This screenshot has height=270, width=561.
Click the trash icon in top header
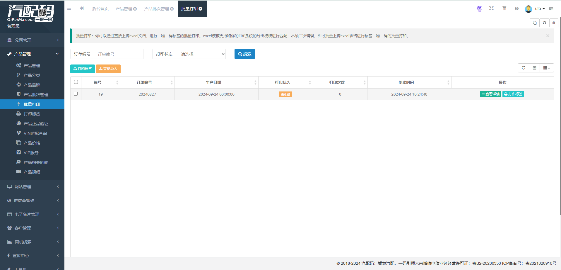tap(504, 9)
